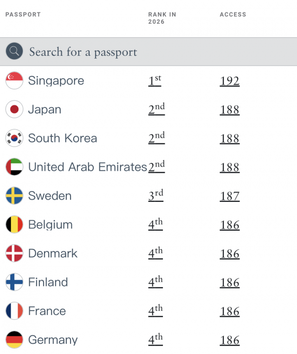Sort by the Passport column header
The width and height of the screenshot is (297, 354).
click(x=23, y=14)
